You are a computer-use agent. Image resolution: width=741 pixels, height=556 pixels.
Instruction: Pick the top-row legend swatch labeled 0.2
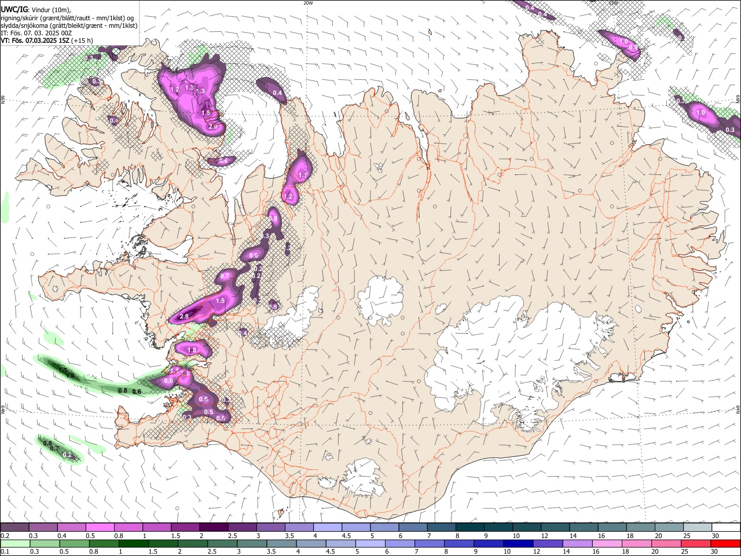(x=14, y=526)
